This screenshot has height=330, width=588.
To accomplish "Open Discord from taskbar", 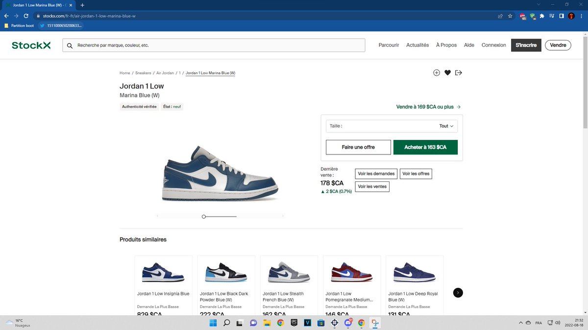I will [x=348, y=323].
